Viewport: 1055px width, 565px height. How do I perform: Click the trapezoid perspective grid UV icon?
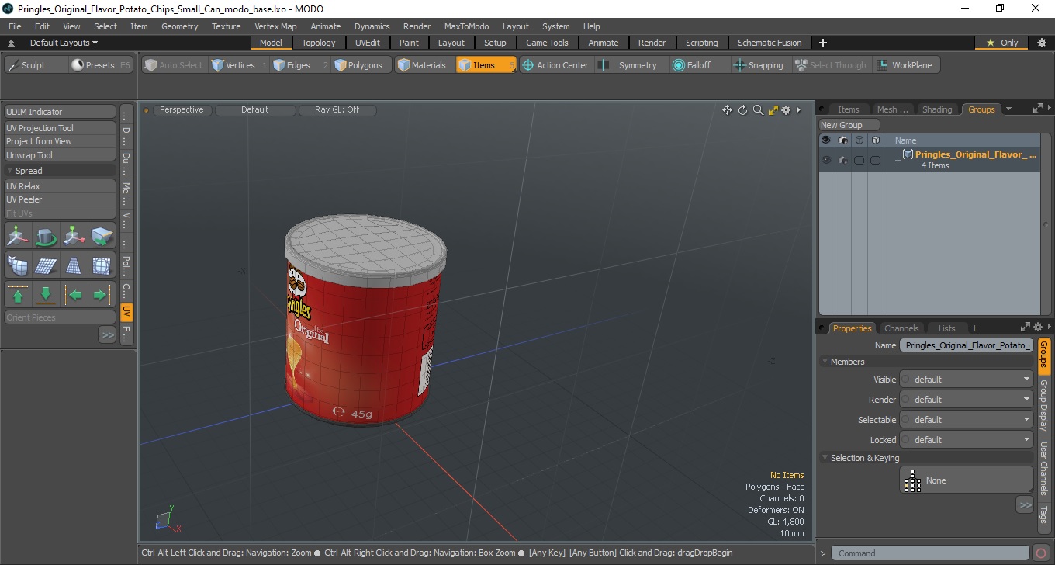pos(74,265)
